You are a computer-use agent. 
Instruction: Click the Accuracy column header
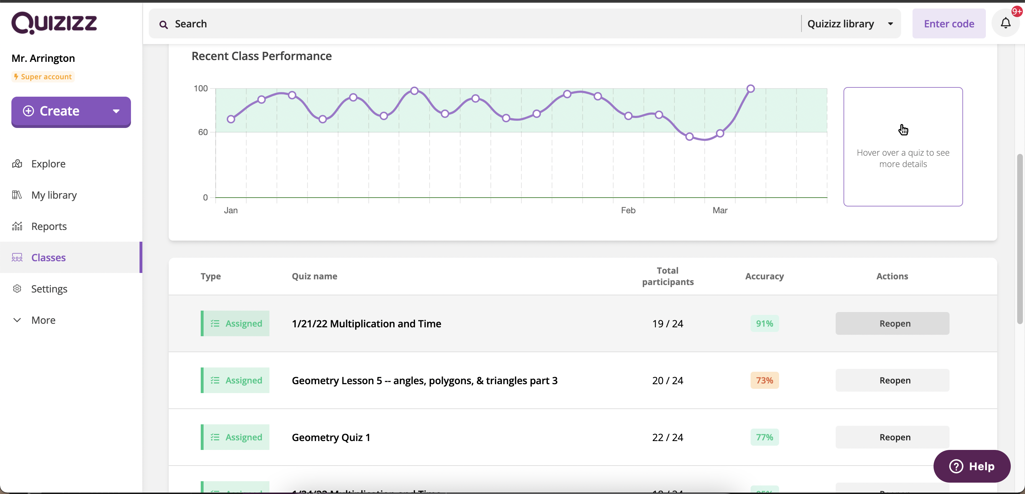point(764,276)
